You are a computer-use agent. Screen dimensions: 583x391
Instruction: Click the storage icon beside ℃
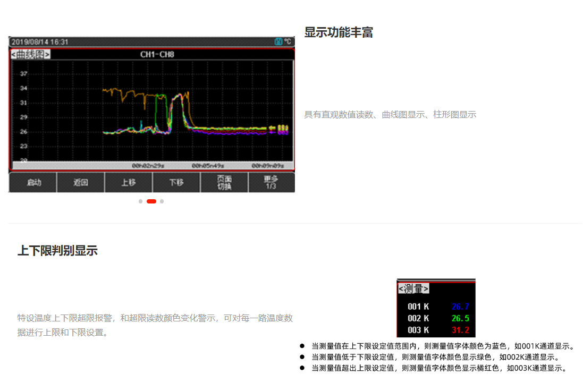coord(278,41)
